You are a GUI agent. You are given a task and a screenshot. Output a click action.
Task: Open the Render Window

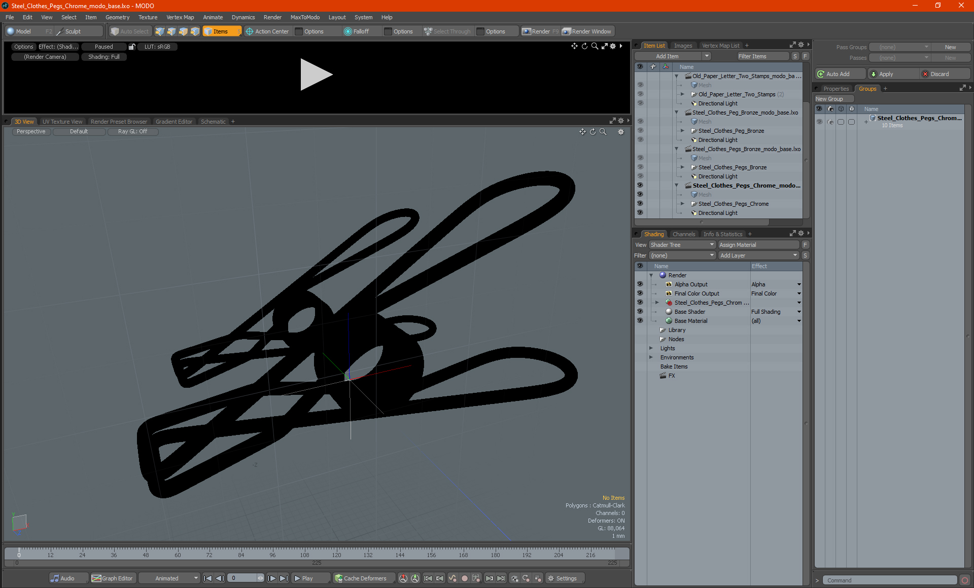coord(587,31)
